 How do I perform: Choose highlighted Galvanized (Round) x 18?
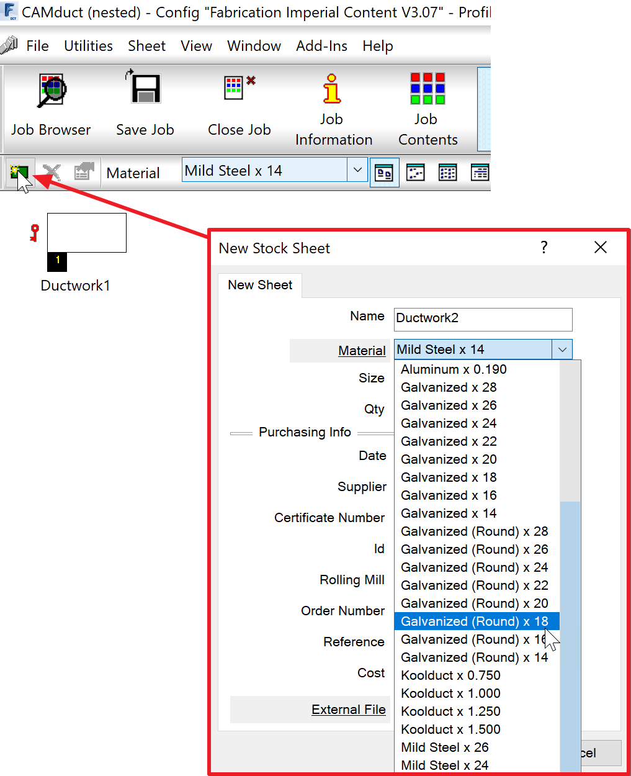click(477, 621)
